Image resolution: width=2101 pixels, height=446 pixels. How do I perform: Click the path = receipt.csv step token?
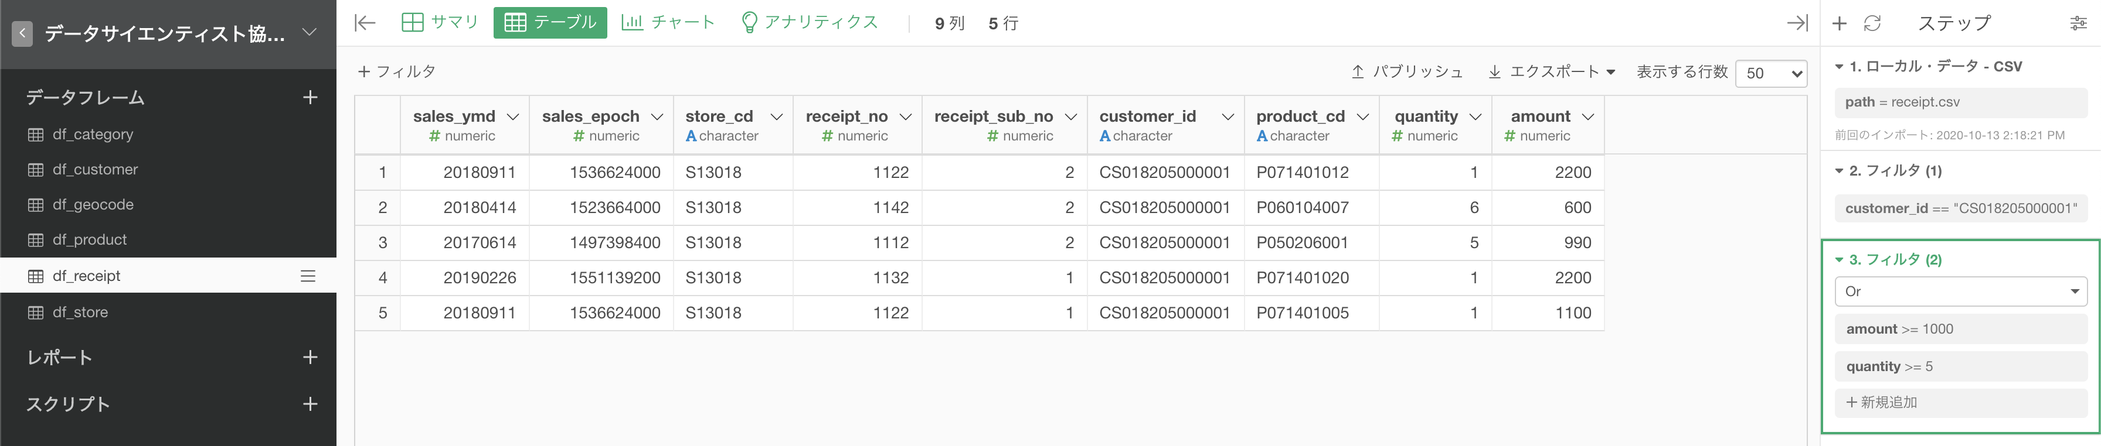(1961, 102)
